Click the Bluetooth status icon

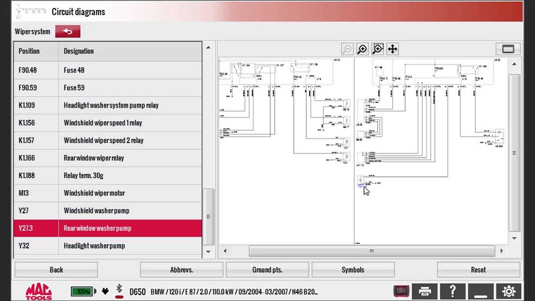[119, 291]
